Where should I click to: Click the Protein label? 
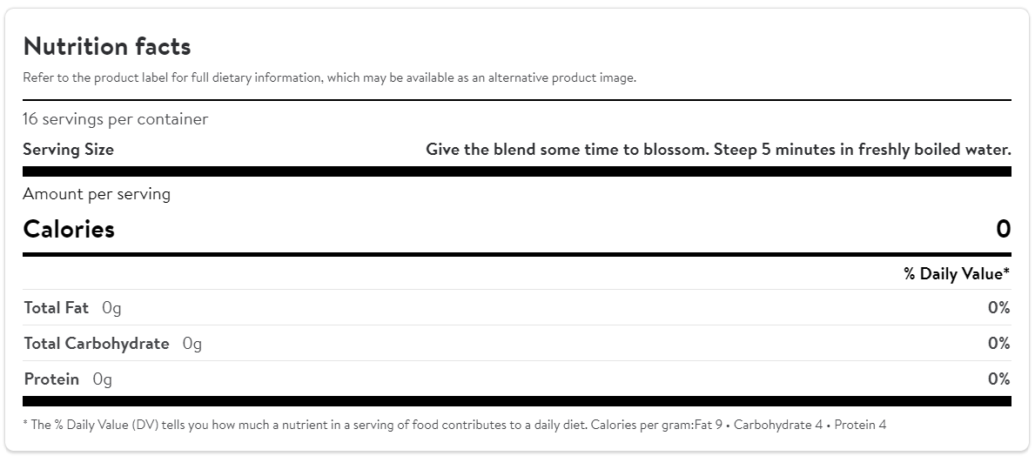(x=51, y=379)
